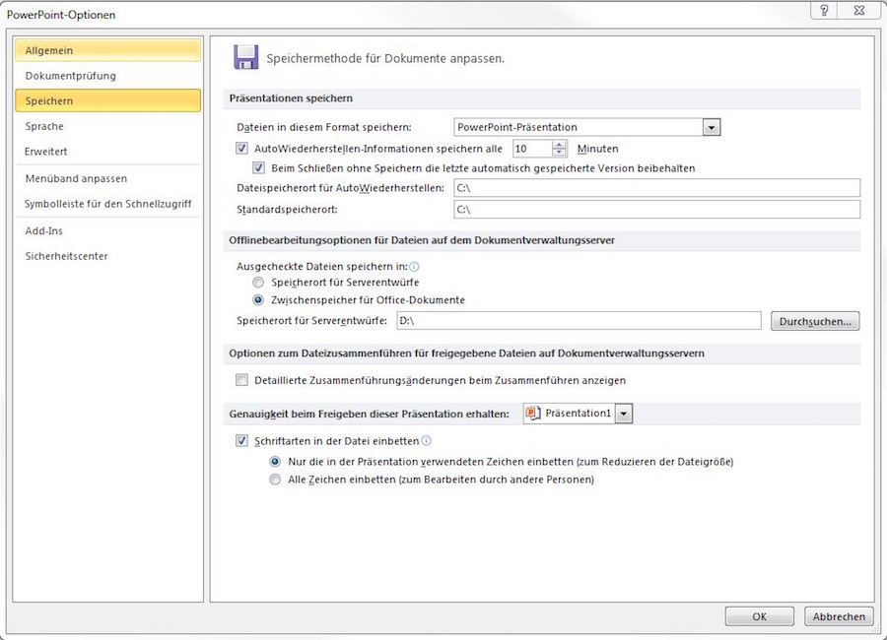Click Dateispeicherort für AutoWiederherstellen path field
The height and width of the screenshot is (640, 887).
coord(656,188)
